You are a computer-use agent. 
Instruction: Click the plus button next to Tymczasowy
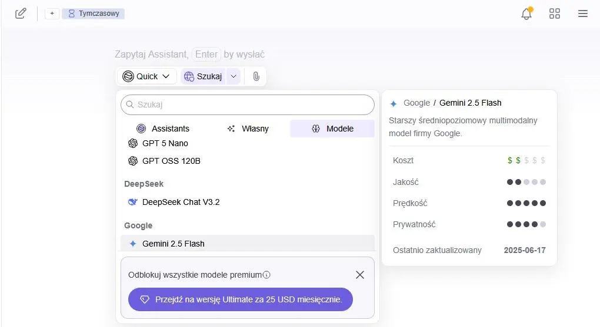[x=52, y=14]
